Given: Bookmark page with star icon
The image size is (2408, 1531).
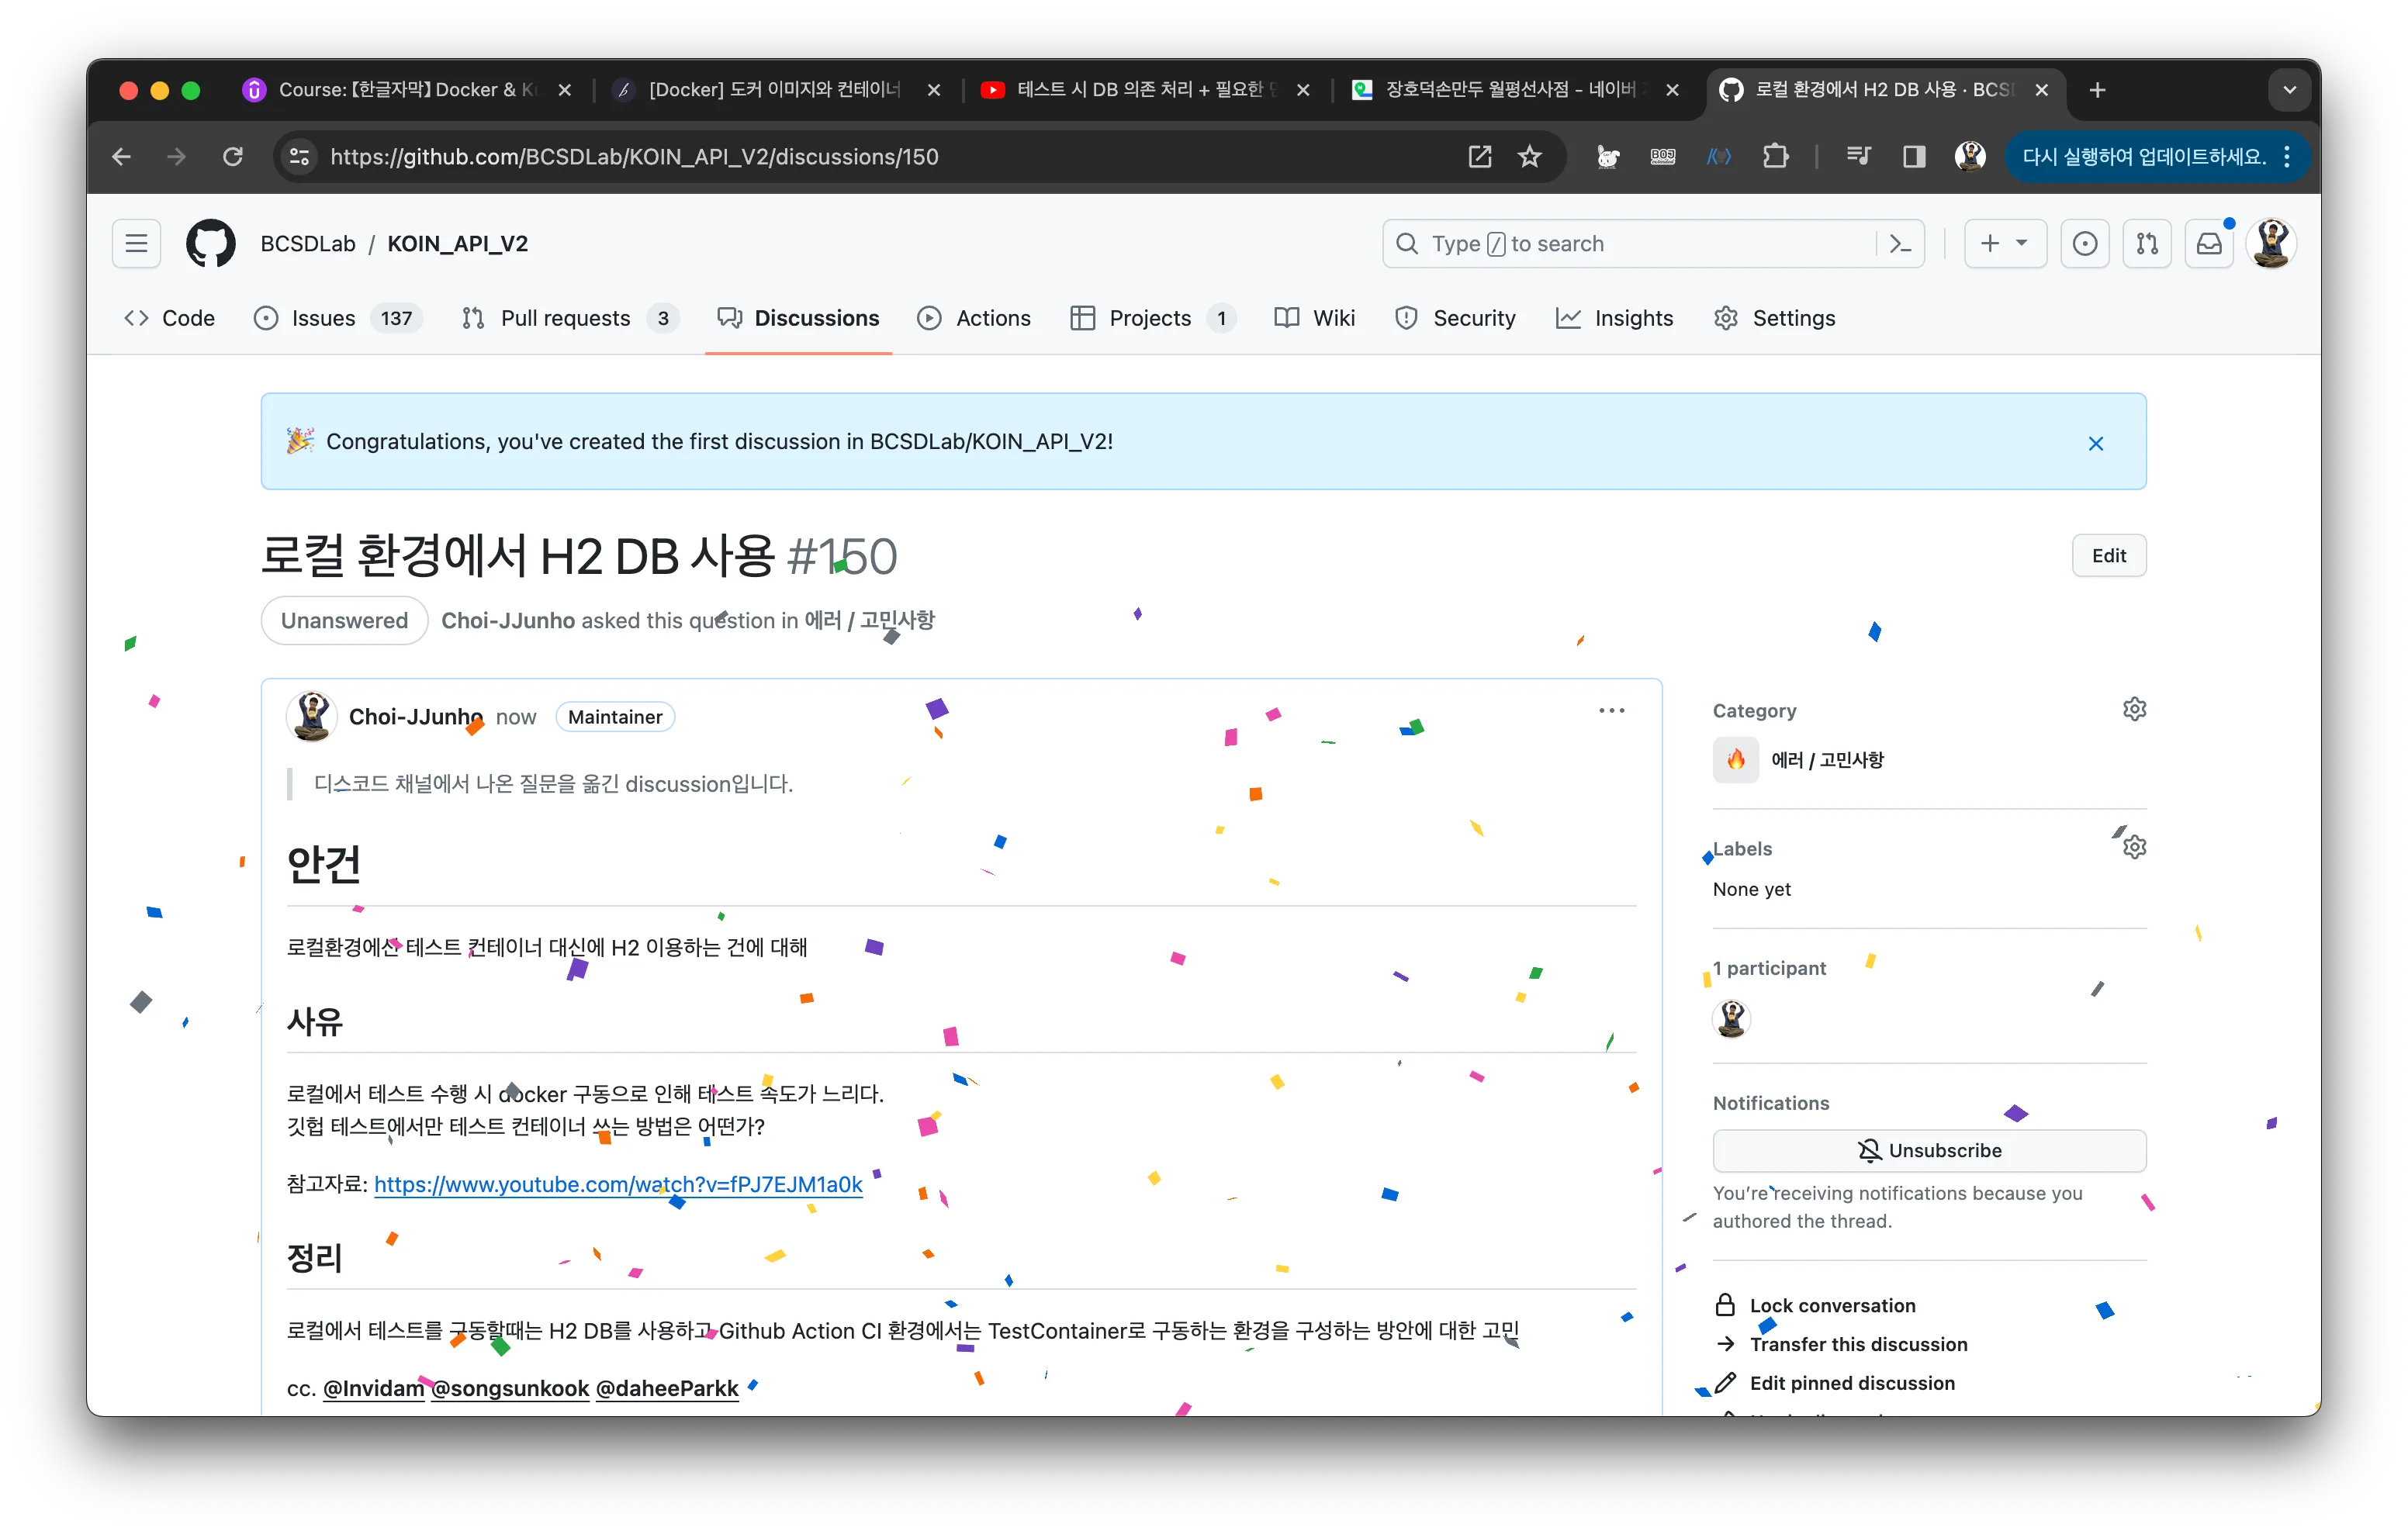Looking at the screenshot, I should click(1529, 157).
